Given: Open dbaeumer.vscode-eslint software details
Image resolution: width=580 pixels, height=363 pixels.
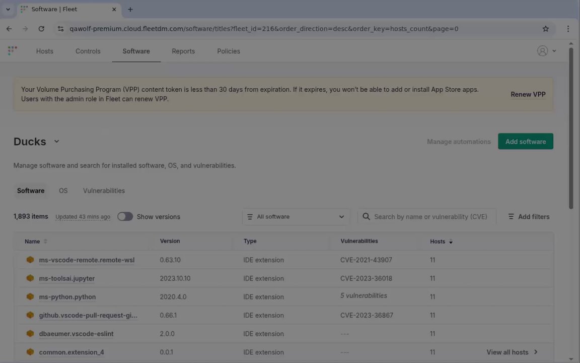Looking at the screenshot, I should click(x=76, y=333).
